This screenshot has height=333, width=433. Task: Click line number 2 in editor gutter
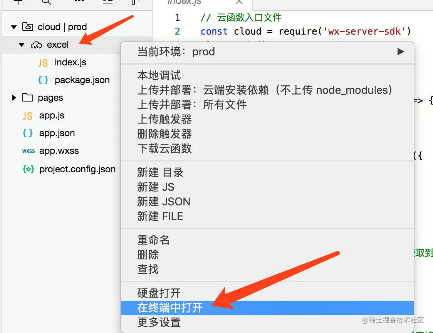point(178,32)
